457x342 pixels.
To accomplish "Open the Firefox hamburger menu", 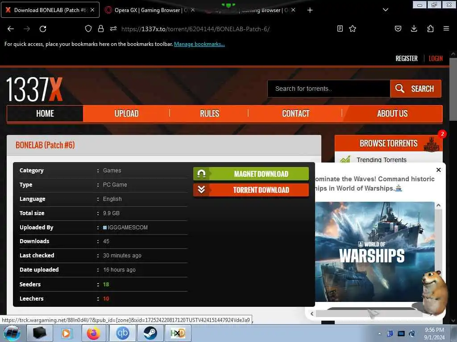I will click(446, 28).
